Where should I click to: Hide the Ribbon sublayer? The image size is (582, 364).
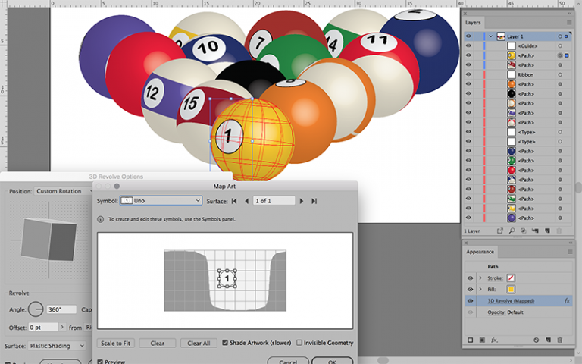tap(468, 74)
